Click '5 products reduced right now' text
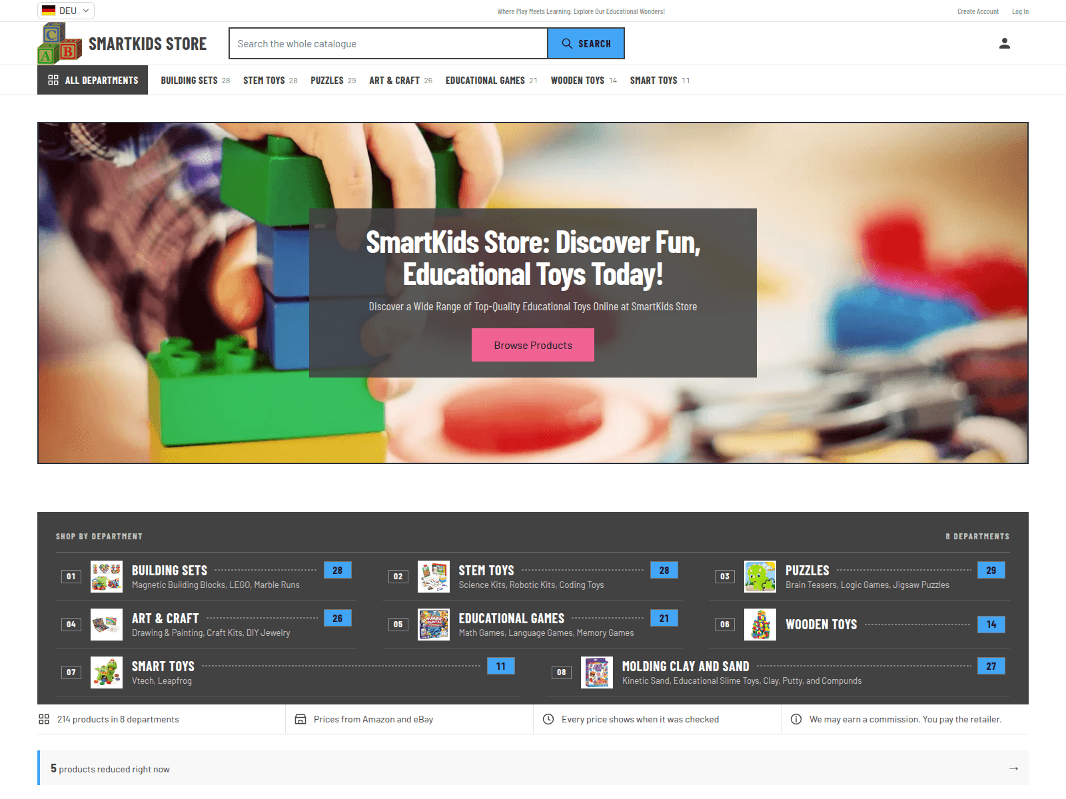This screenshot has height=799, width=1066. pos(110,768)
